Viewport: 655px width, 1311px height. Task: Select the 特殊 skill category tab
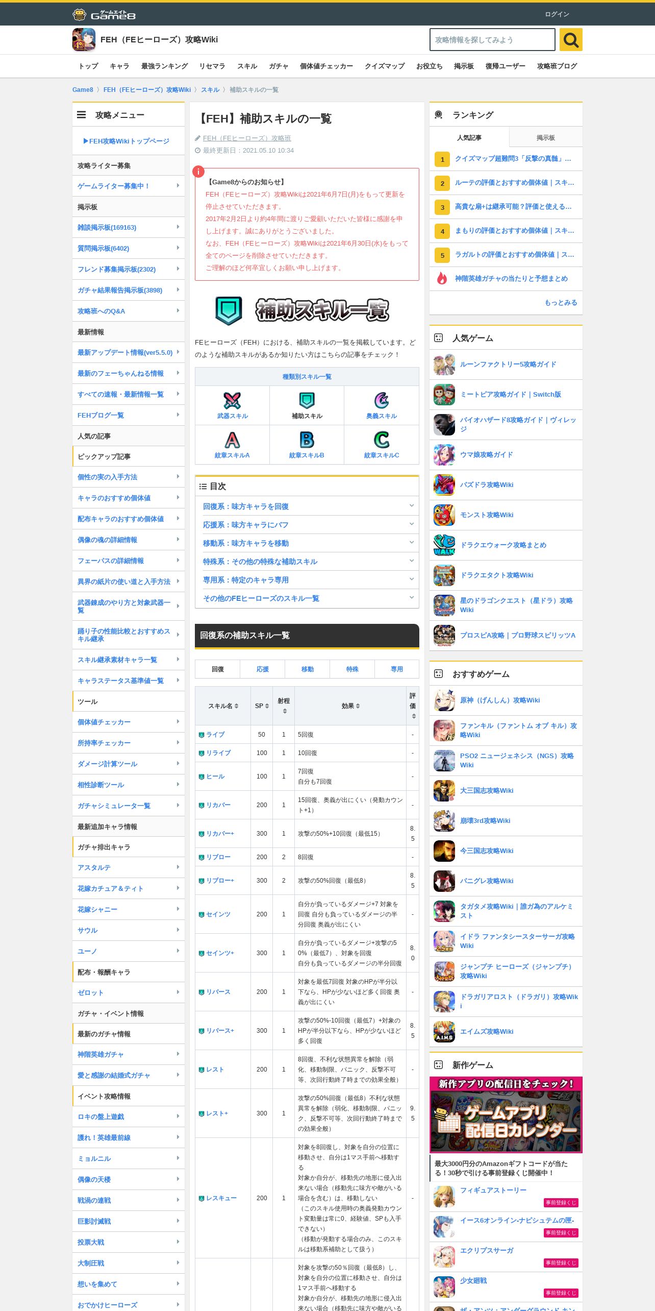pyautogui.click(x=352, y=669)
